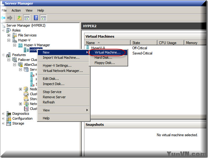
Task: Select Server Manager (HYPER2) root node
Action: (x=26, y=25)
